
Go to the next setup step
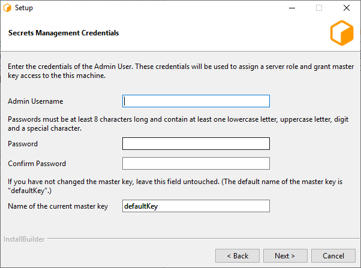[x=285, y=255]
